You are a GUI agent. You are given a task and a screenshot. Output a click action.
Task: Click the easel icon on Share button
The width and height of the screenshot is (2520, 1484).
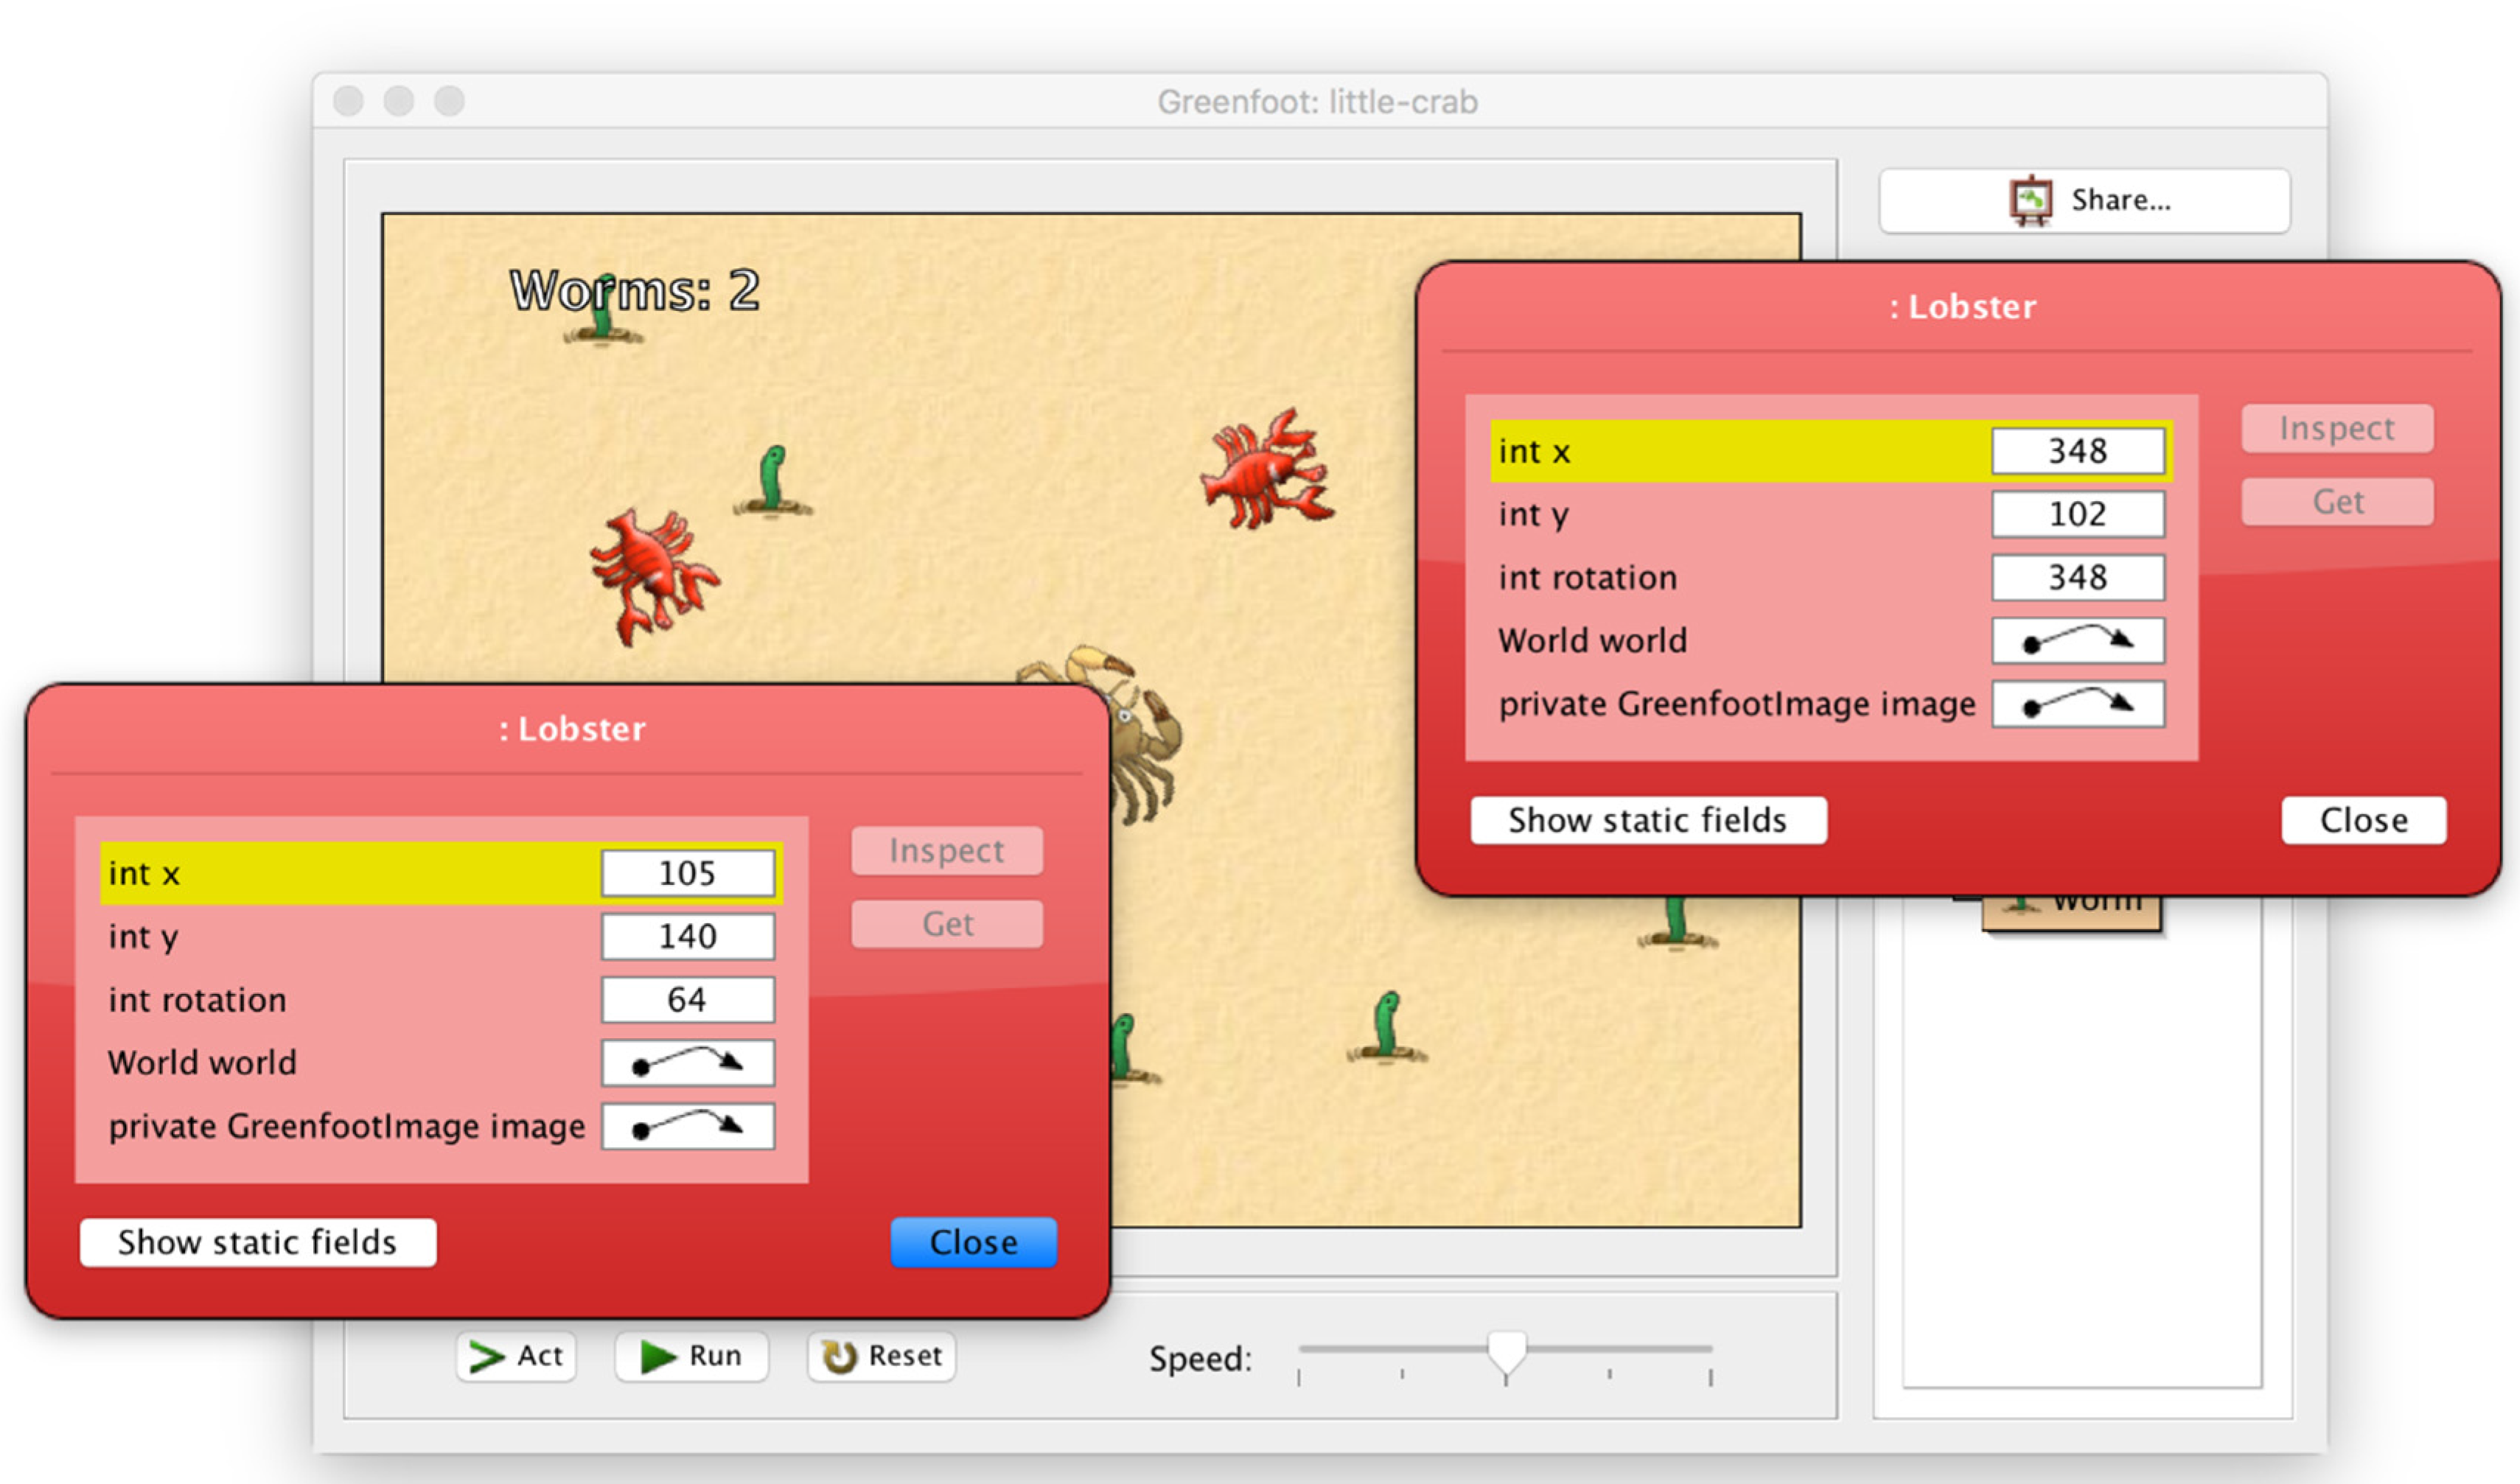[x=2031, y=201]
